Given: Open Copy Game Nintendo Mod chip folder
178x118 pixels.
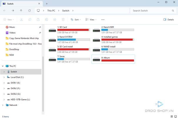Looking at the screenshot, I should click(24, 38).
